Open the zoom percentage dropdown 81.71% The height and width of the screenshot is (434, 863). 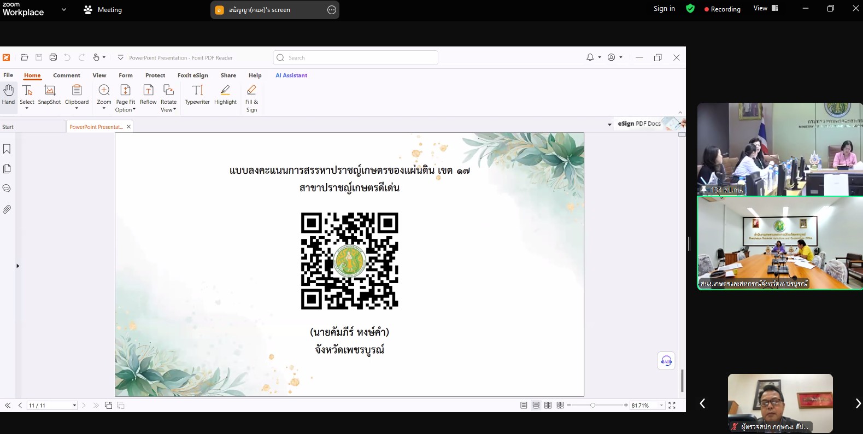tap(661, 406)
